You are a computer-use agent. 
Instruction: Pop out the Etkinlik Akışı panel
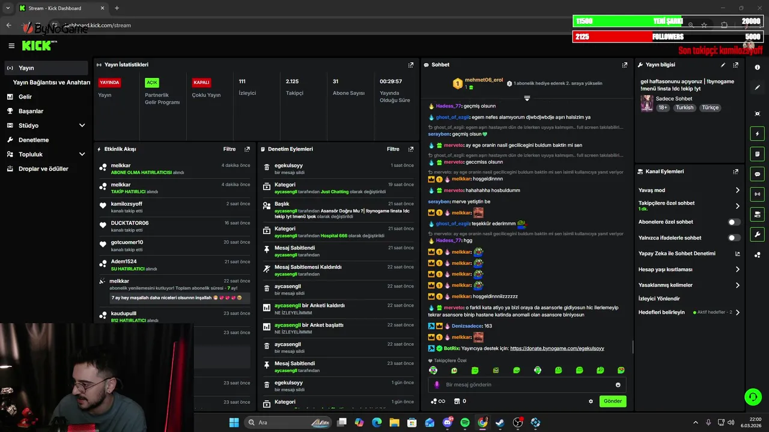(247, 149)
